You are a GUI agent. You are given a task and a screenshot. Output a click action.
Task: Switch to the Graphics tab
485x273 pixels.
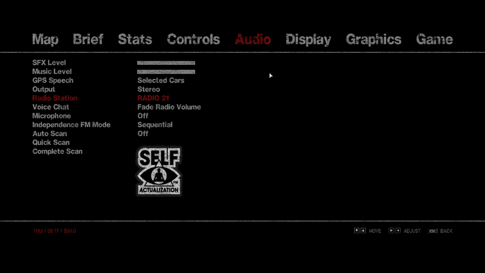[x=373, y=39]
